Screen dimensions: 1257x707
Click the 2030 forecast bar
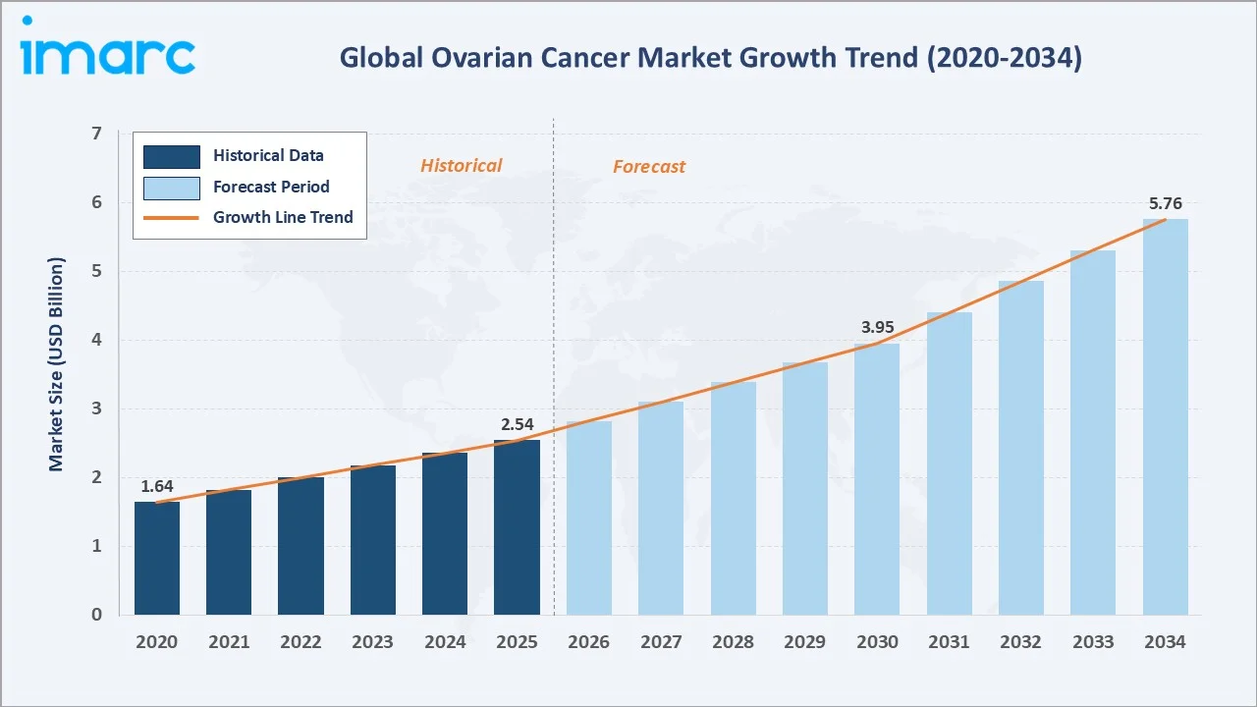click(x=877, y=478)
